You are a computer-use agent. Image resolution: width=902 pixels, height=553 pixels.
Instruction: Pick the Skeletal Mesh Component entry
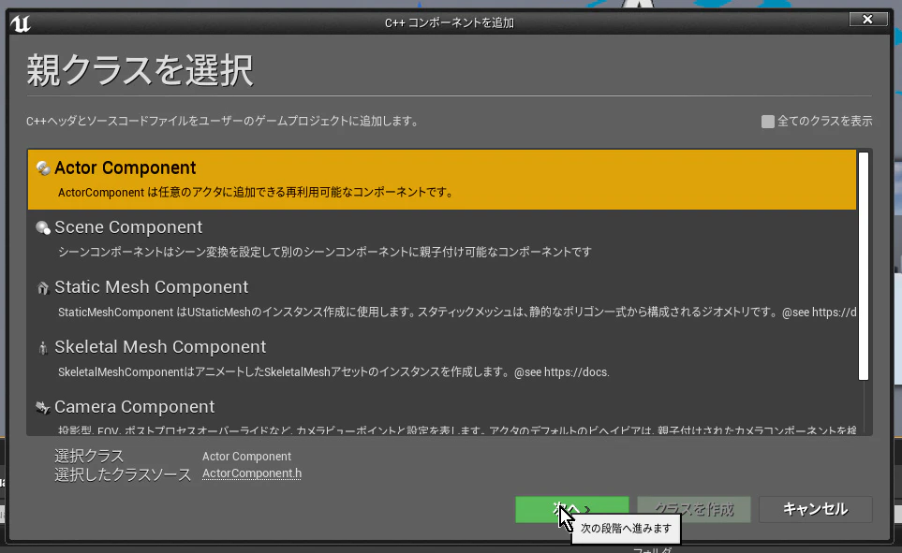pyautogui.click(x=442, y=358)
